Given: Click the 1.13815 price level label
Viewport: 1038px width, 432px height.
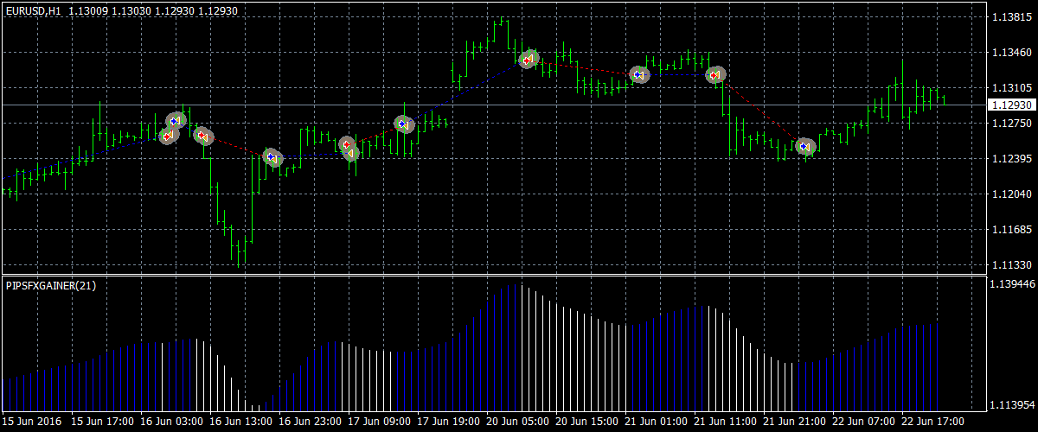Looking at the screenshot, I should coord(1011,17).
